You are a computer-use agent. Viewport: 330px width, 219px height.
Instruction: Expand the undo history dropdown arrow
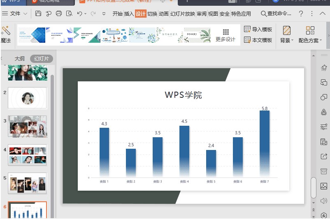[85, 14]
